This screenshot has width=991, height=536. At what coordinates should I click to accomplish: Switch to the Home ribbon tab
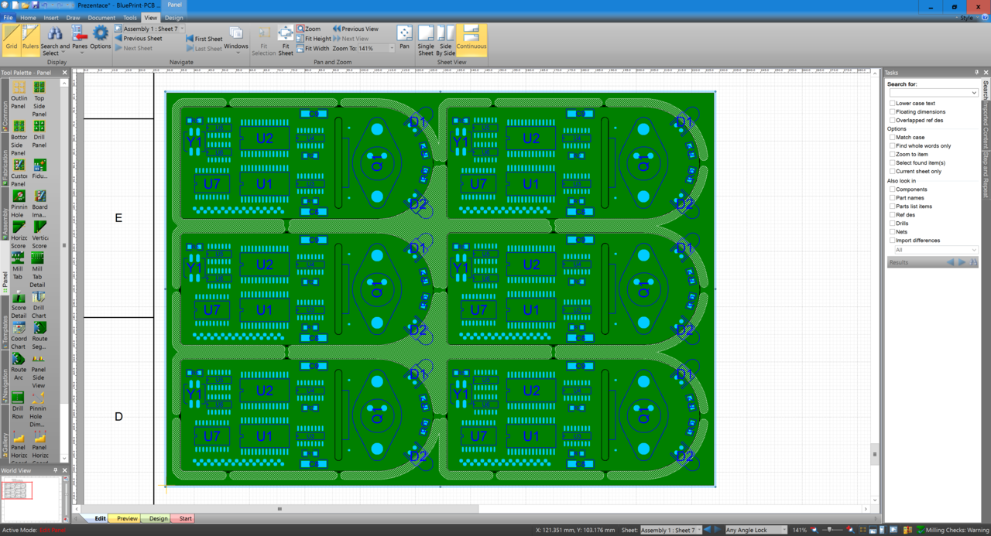(x=28, y=18)
